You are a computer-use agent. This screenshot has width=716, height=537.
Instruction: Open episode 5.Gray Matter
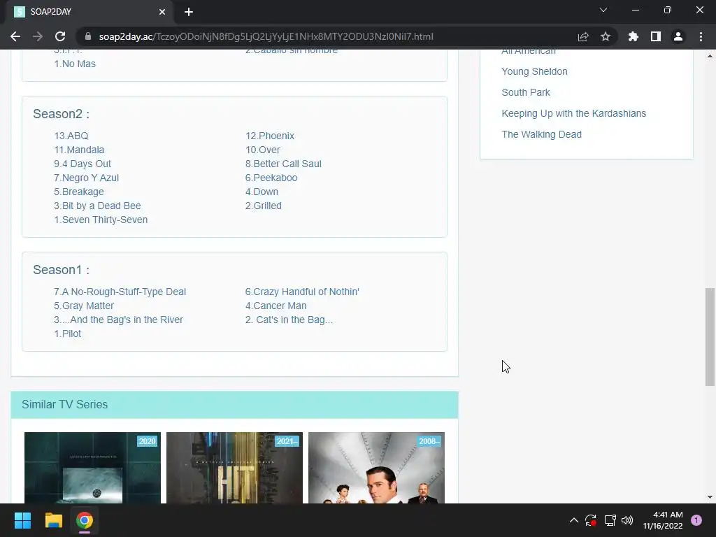click(x=84, y=306)
